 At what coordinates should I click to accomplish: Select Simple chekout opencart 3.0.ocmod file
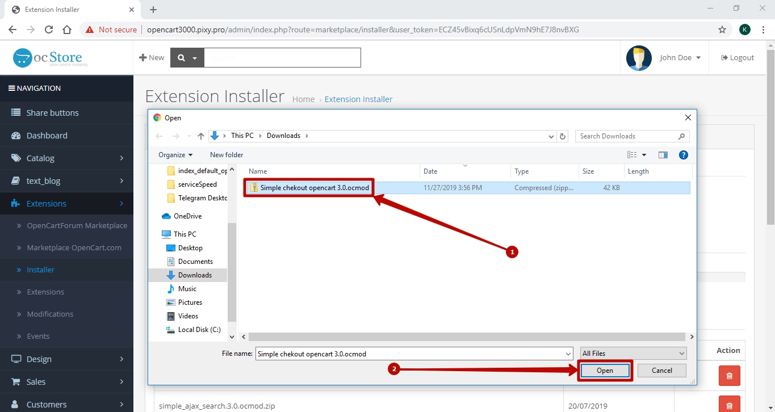[x=314, y=188]
